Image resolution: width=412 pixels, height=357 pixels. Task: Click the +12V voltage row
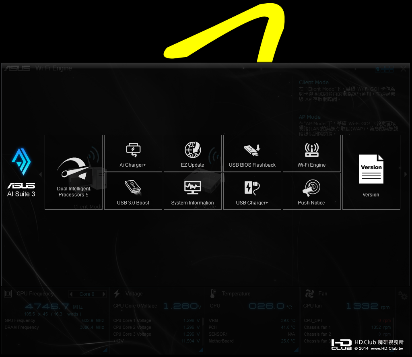(157, 341)
